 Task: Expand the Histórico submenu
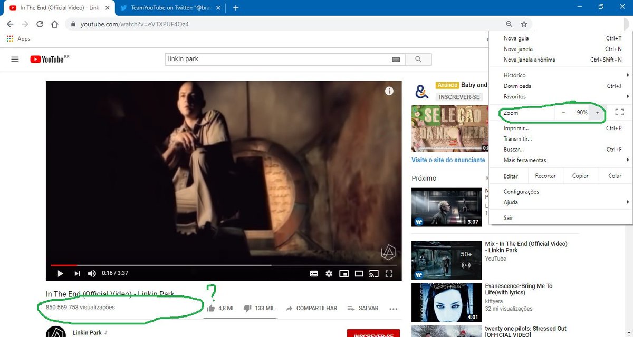[561, 75]
